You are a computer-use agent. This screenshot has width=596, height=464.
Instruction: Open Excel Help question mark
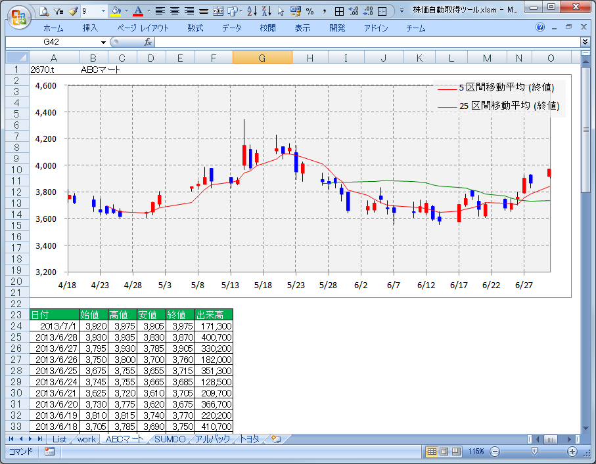point(539,27)
